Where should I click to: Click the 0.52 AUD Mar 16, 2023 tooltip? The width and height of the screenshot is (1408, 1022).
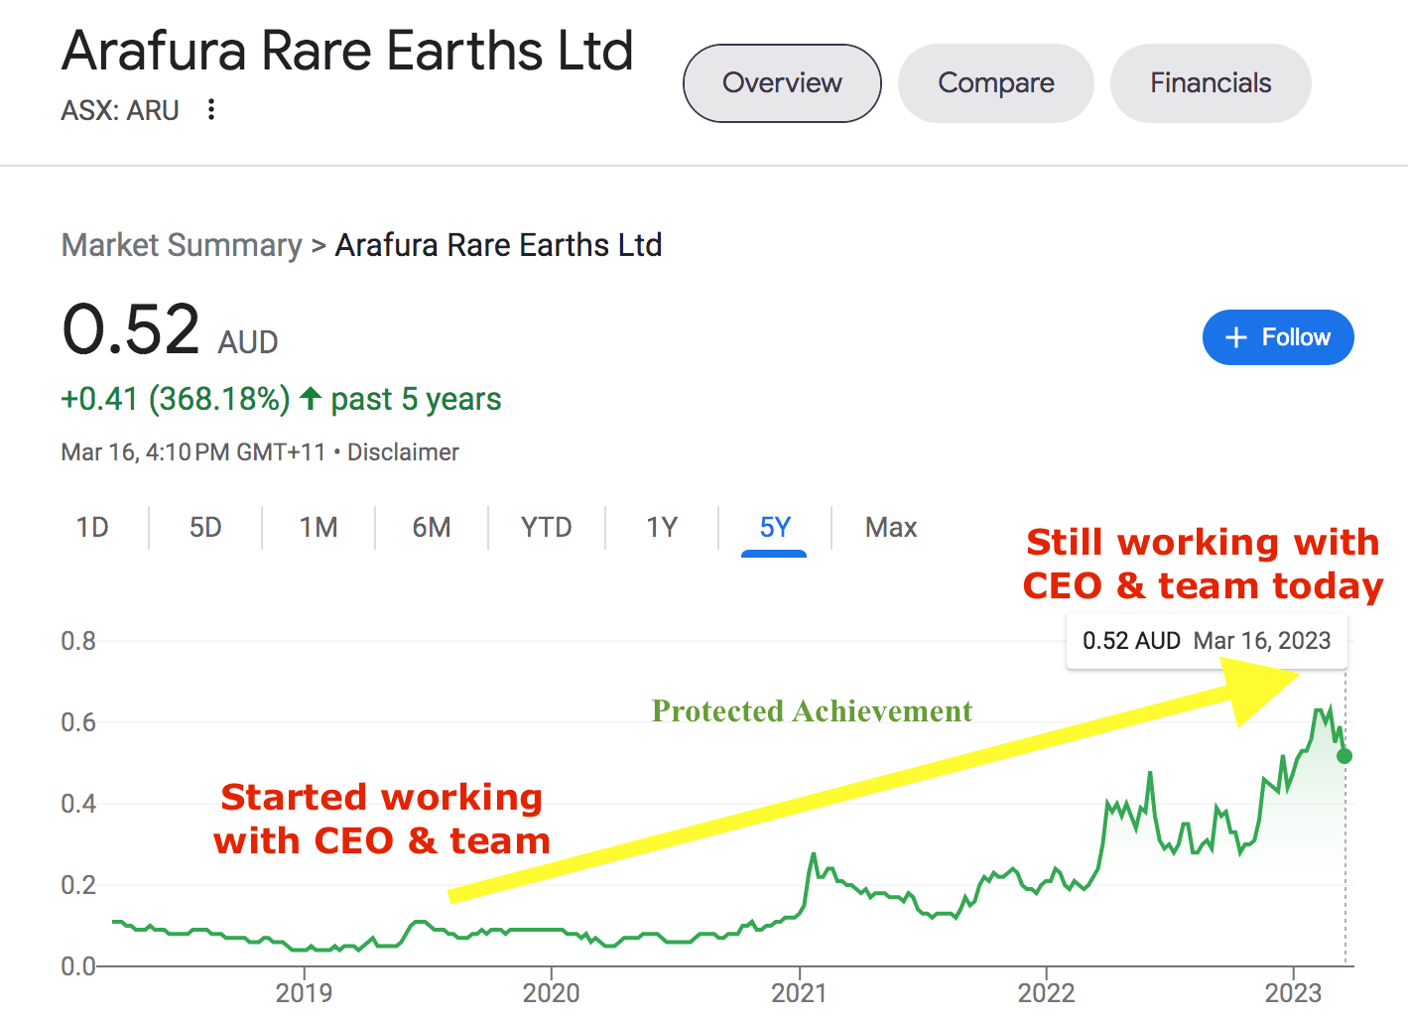(x=1207, y=641)
